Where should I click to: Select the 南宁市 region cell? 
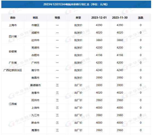[35, 70]
